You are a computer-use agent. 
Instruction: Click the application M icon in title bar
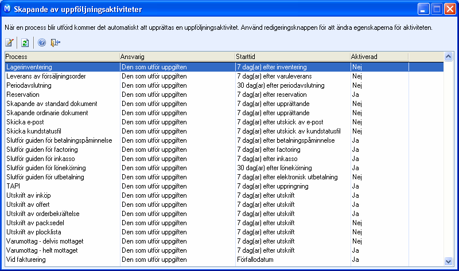[x=7, y=9]
